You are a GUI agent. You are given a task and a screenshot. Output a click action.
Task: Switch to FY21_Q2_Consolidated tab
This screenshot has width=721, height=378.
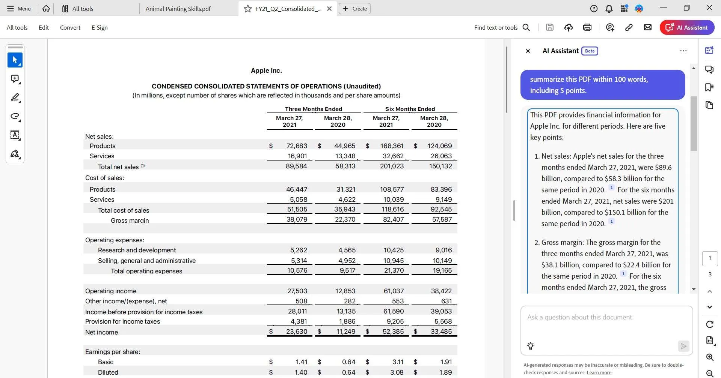pyautogui.click(x=288, y=9)
